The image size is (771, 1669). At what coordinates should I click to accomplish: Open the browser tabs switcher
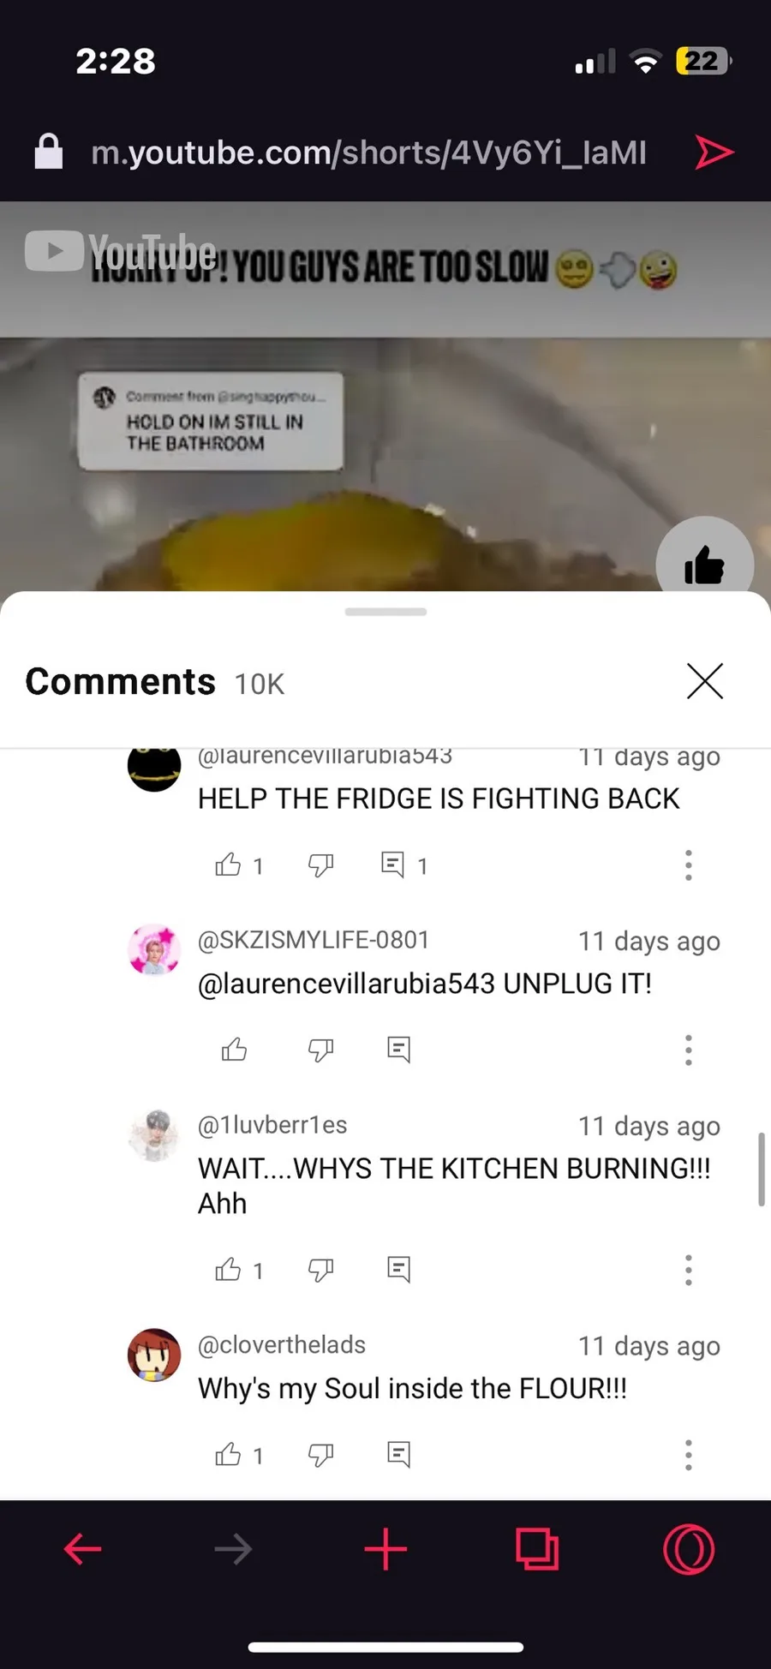tap(537, 1549)
